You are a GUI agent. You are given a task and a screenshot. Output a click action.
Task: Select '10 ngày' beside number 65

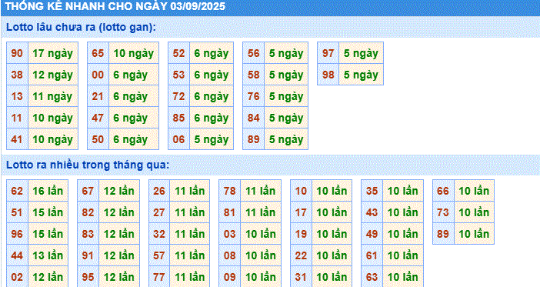pyautogui.click(x=134, y=53)
